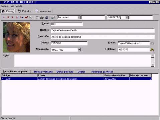Select 'Batman del Futuro el Regreso del Guasón'
Screen dimensions: 160x120
point(70,79)
